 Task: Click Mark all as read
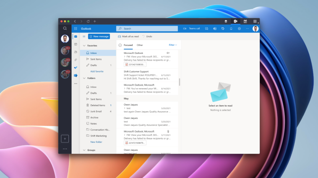click(128, 36)
